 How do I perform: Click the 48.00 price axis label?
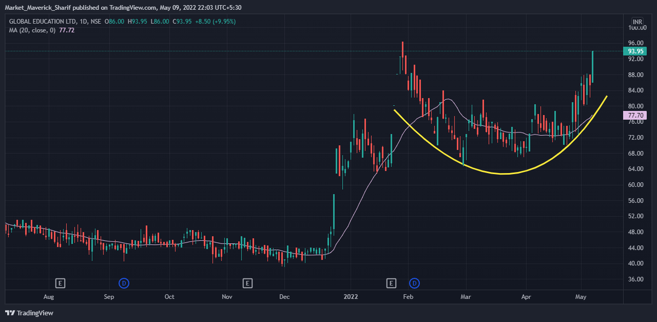[x=635, y=232]
